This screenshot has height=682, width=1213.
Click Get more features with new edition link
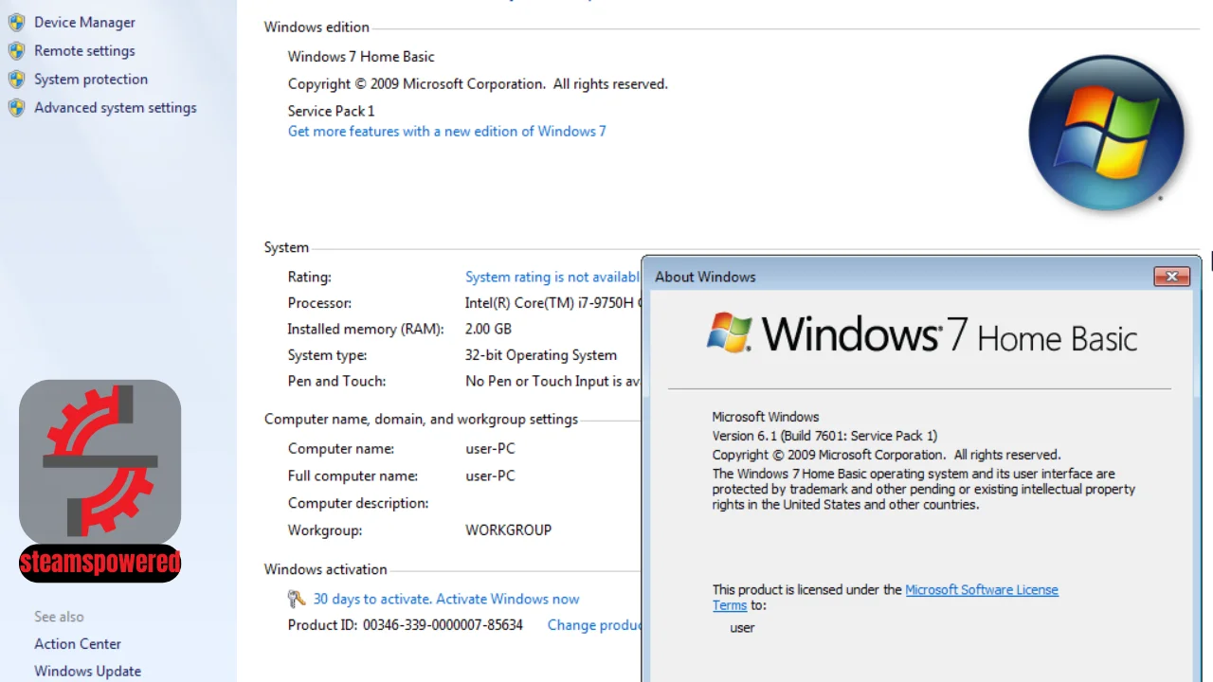pyautogui.click(x=447, y=131)
